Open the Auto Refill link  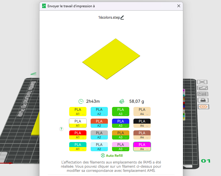tap(114, 156)
